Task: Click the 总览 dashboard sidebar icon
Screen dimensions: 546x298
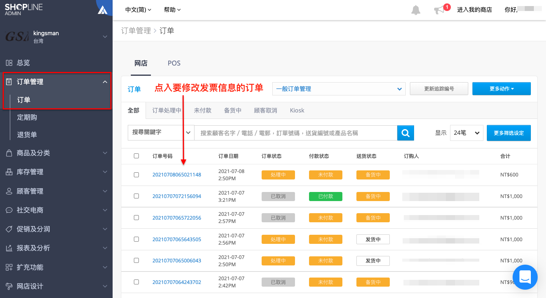Action: coord(9,63)
